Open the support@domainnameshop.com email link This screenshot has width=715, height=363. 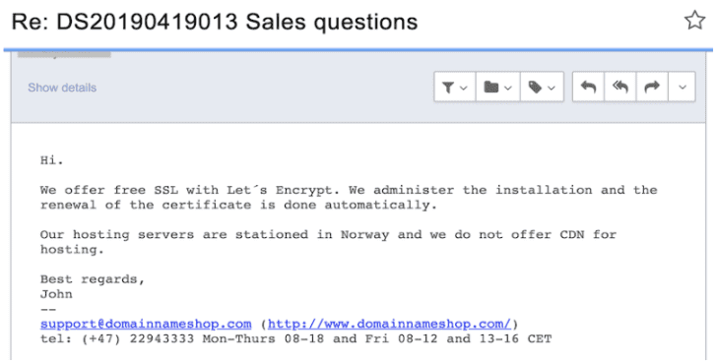146,325
